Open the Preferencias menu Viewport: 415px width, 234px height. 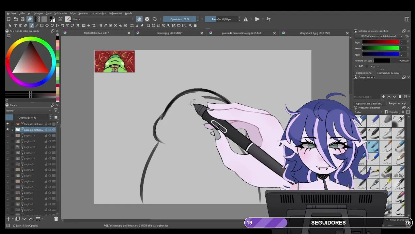pyautogui.click(x=115, y=13)
